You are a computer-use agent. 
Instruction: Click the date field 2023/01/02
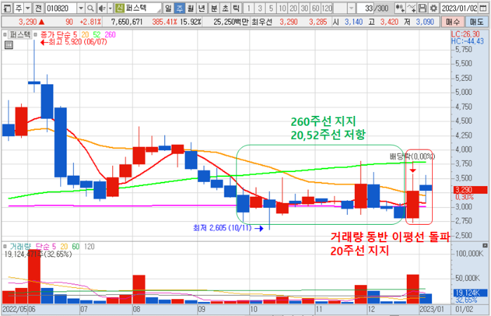point(459,8)
